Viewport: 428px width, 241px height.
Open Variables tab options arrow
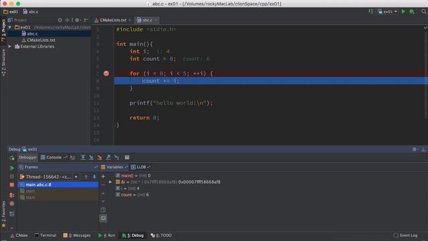tap(126, 167)
